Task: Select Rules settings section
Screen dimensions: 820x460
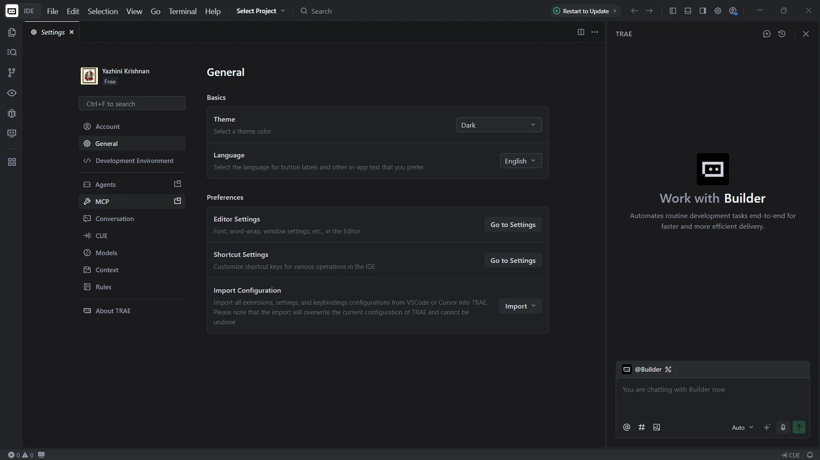Action: click(x=132, y=287)
